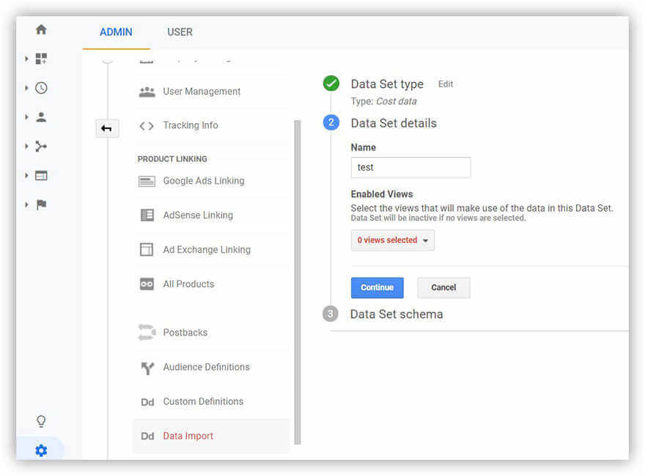Expand the Realtime section arrow
645x476 pixels.
(27, 88)
